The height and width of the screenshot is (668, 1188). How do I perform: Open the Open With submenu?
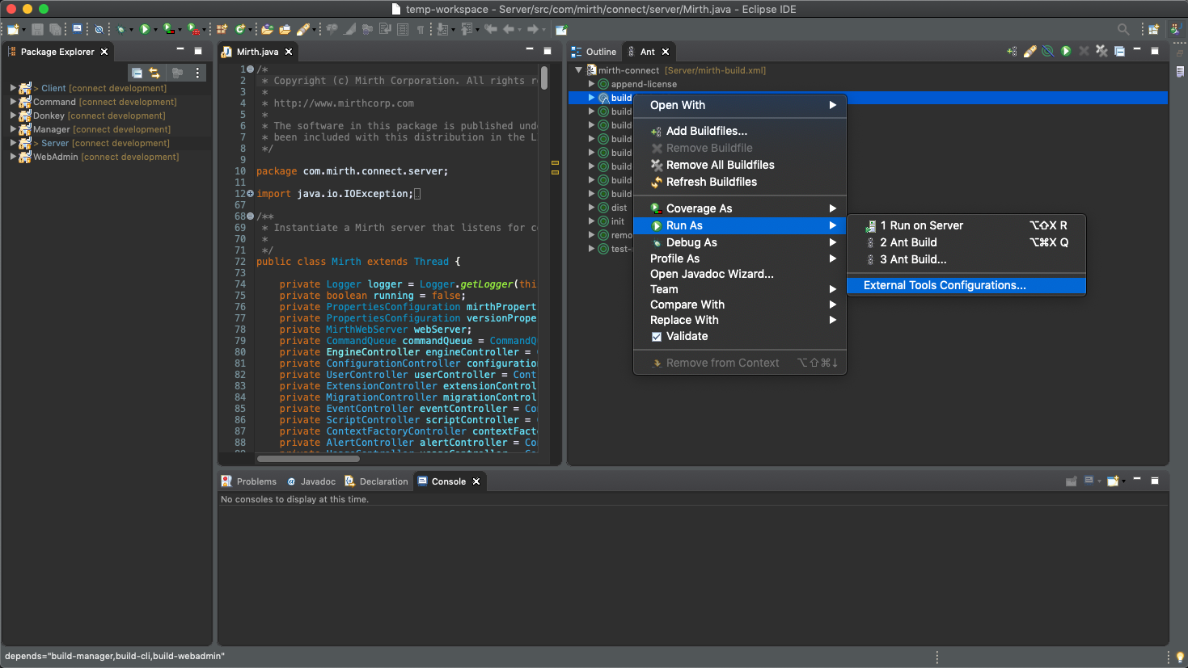(740, 105)
